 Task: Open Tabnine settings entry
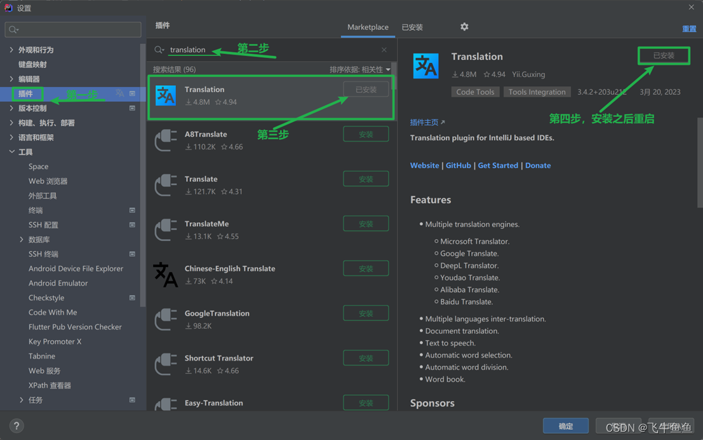(x=42, y=356)
